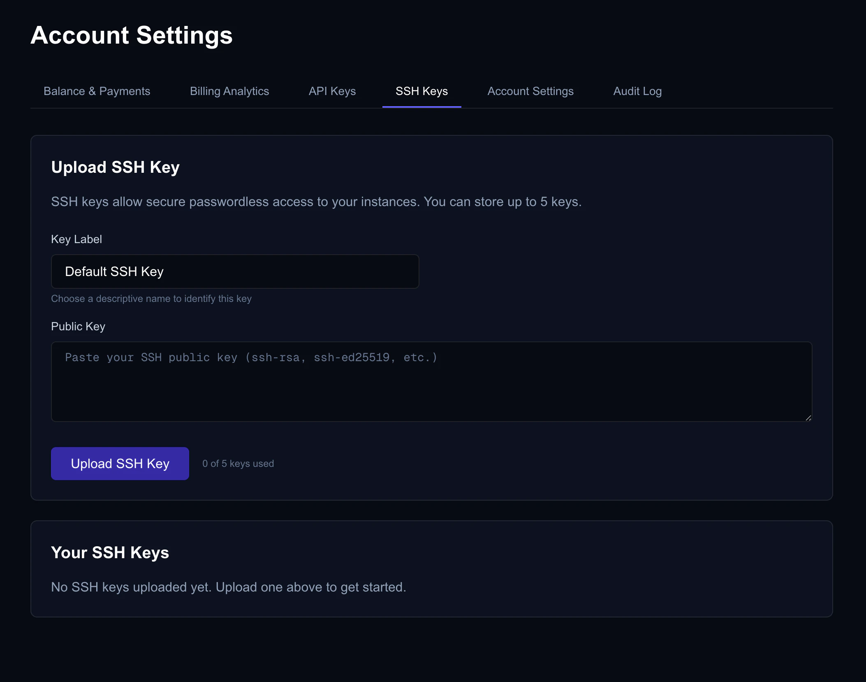Click the Upload SSH Key button
This screenshot has width=866, height=682.
(x=120, y=463)
